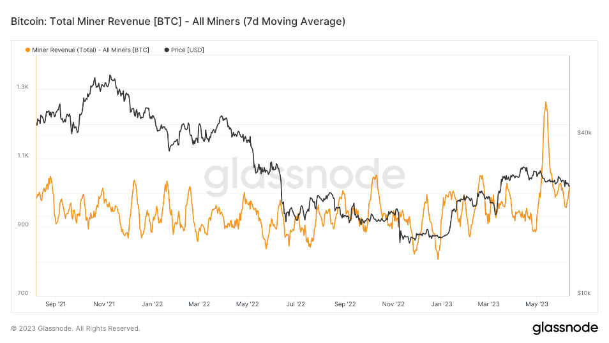609x343 pixels.
Task: Click the glassnode logo at bottom right
Action: coord(565,328)
